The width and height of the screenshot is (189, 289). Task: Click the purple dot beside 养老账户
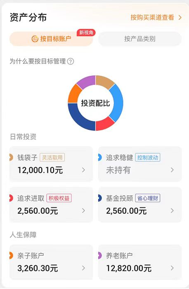tap(100, 256)
